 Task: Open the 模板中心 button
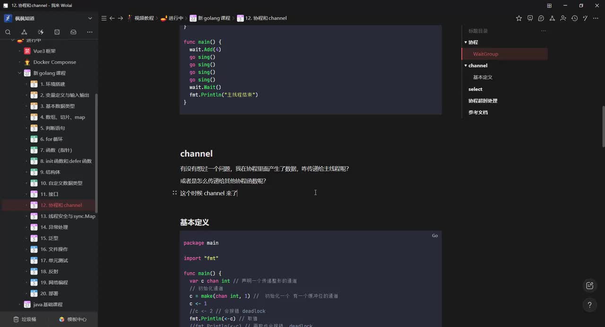(73, 319)
